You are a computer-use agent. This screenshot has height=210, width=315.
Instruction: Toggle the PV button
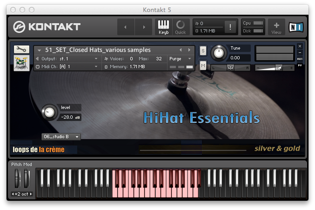(300, 65)
